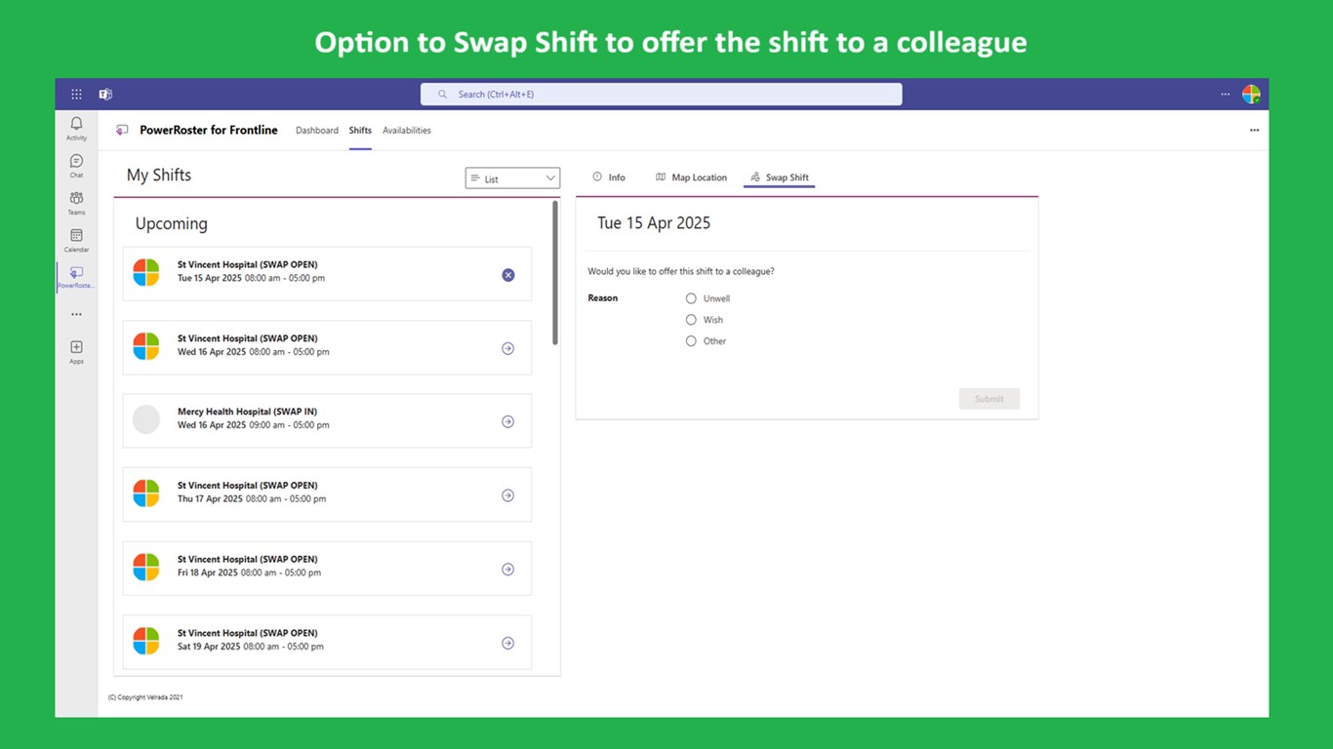The image size is (1333, 749).
Task: Open the Mercy Health Hospital shift arrow
Action: point(507,422)
